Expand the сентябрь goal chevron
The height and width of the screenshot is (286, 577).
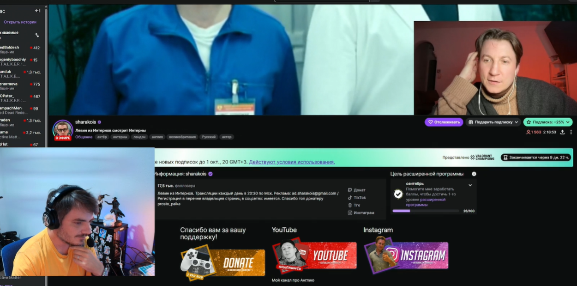coord(470,185)
